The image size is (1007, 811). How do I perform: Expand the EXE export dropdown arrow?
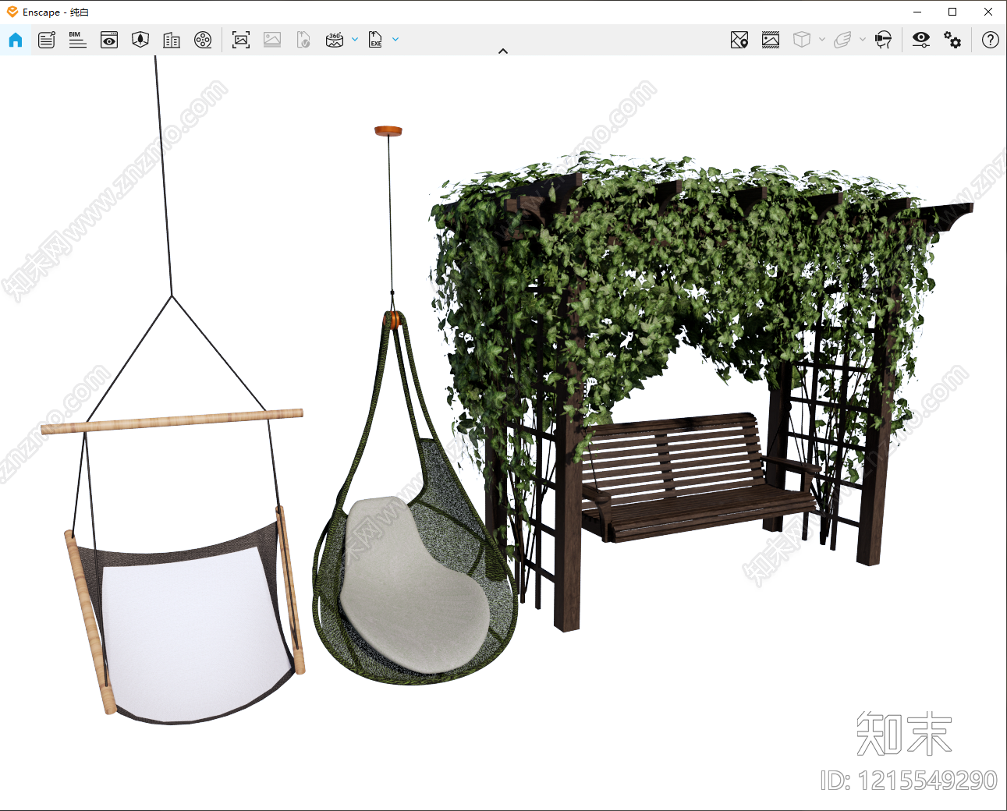click(x=395, y=39)
